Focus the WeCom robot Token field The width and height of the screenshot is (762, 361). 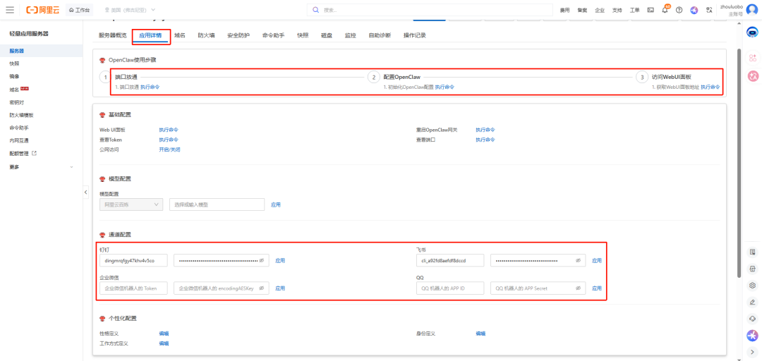[x=133, y=288]
